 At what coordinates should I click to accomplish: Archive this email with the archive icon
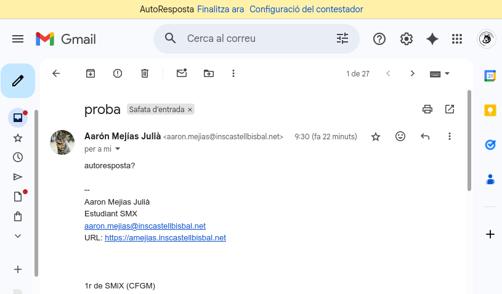(91, 73)
